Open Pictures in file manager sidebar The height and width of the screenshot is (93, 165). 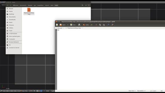[14, 25]
